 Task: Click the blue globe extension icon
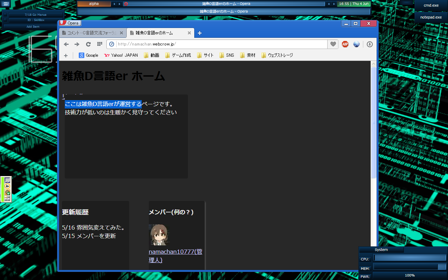(x=356, y=44)
